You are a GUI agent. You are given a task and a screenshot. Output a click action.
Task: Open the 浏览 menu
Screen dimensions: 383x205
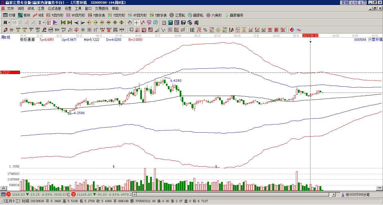(x=21, y=9)
